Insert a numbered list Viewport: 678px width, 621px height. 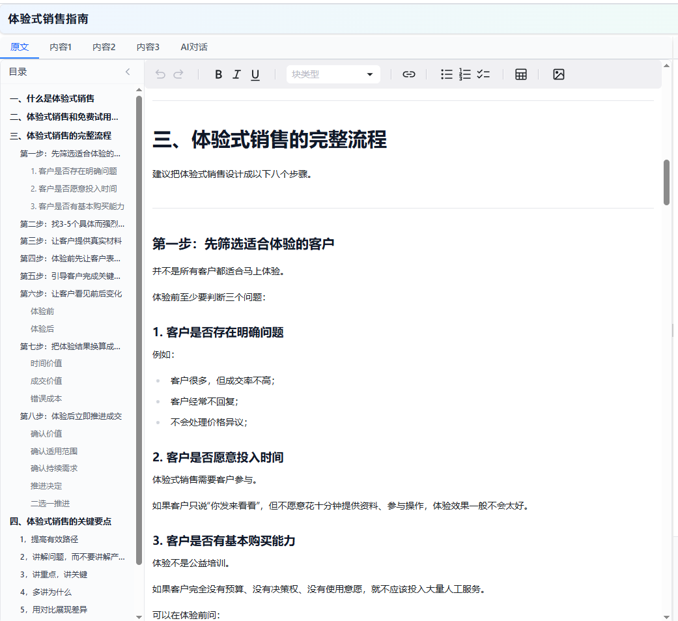click(x=465, y=74)
